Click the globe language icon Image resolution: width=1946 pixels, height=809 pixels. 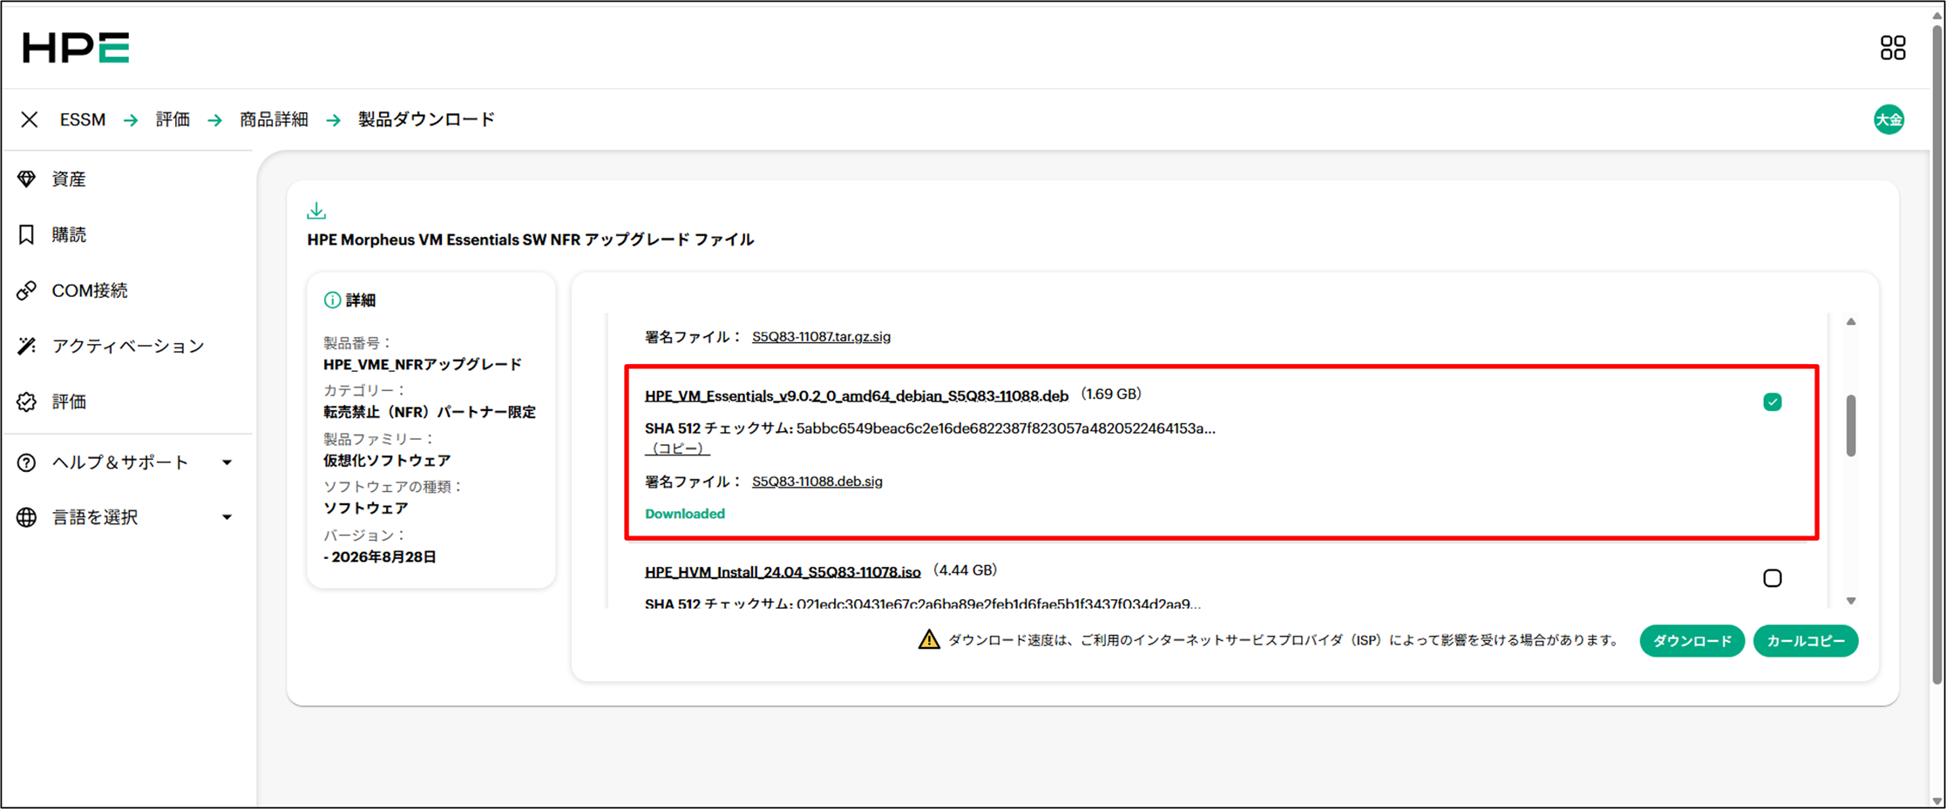[x=27, y=517]
